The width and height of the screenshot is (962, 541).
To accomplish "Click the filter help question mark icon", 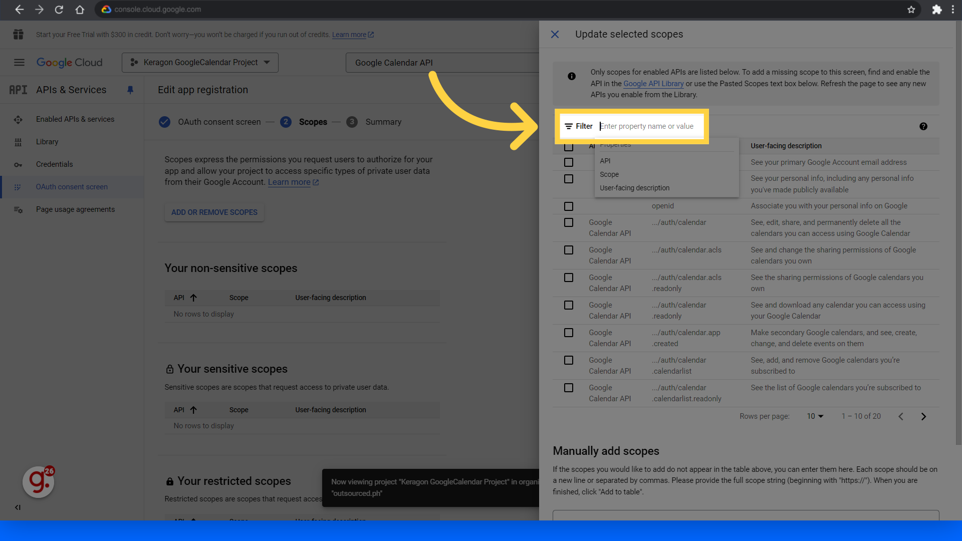I will coord(923,126).
